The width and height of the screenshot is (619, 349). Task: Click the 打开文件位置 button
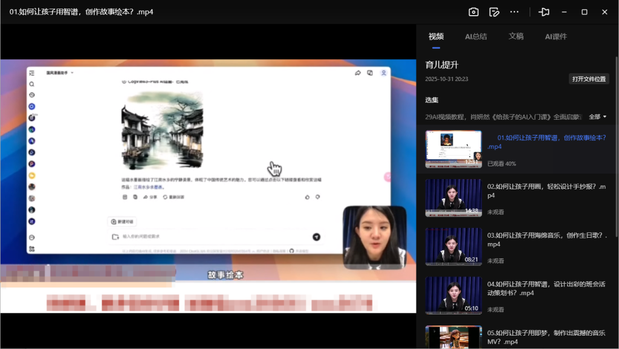[x=588, y=79]
